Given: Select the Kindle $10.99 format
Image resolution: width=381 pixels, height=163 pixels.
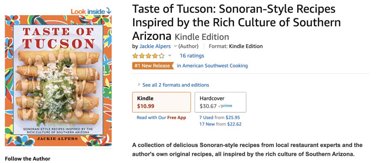Looking at the screenshot, I should point(161,102).
